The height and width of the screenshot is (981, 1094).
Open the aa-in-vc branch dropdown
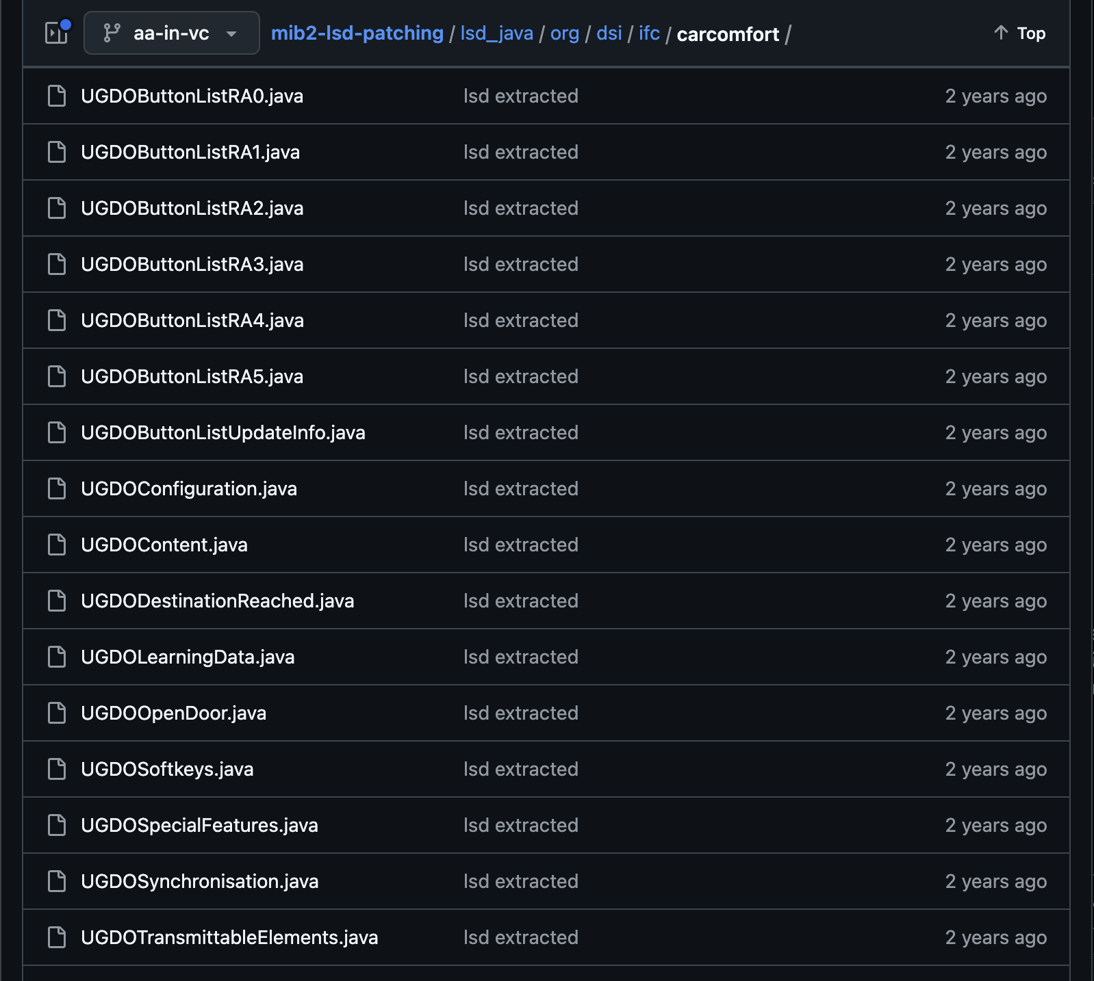click(171, 33)
